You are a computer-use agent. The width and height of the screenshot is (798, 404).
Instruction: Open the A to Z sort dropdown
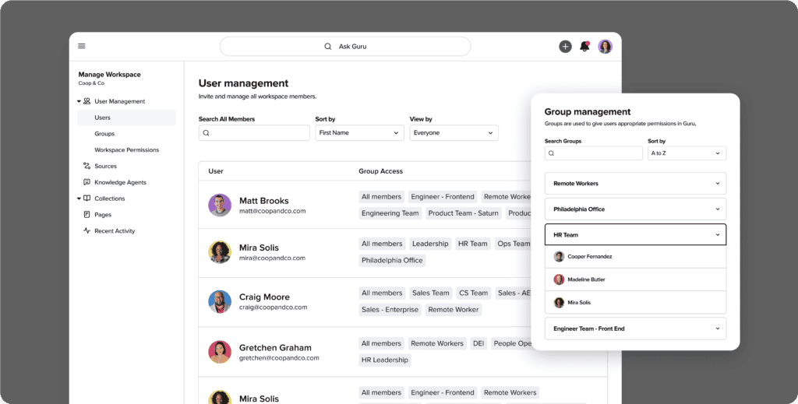pos(687,153)
